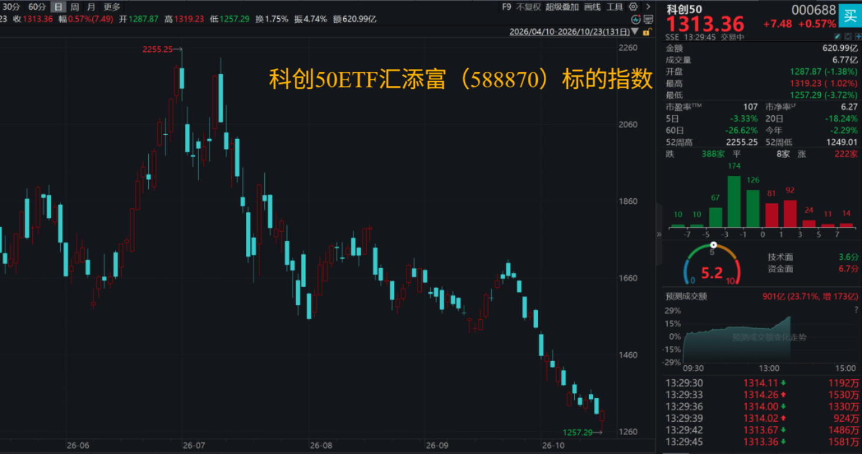Select the 月 monthly period tab
The width and height of the screenshot is (862, 454).
(x=91, y=7)
